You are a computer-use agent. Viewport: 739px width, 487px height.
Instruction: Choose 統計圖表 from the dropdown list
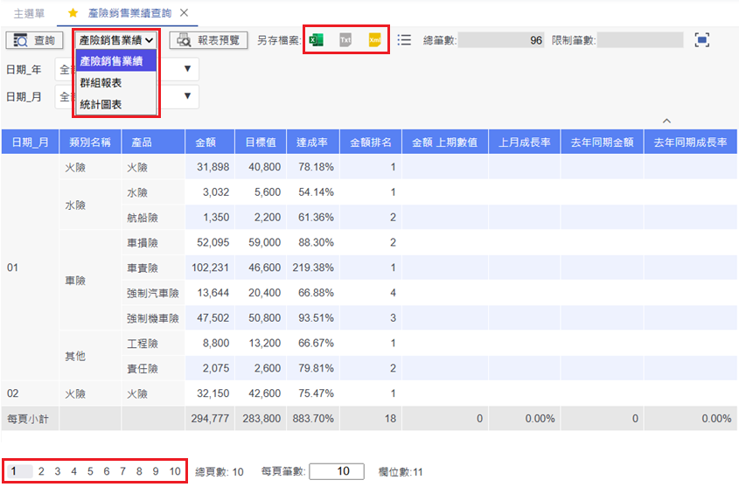pyautogui.click(x=101, y=104)
